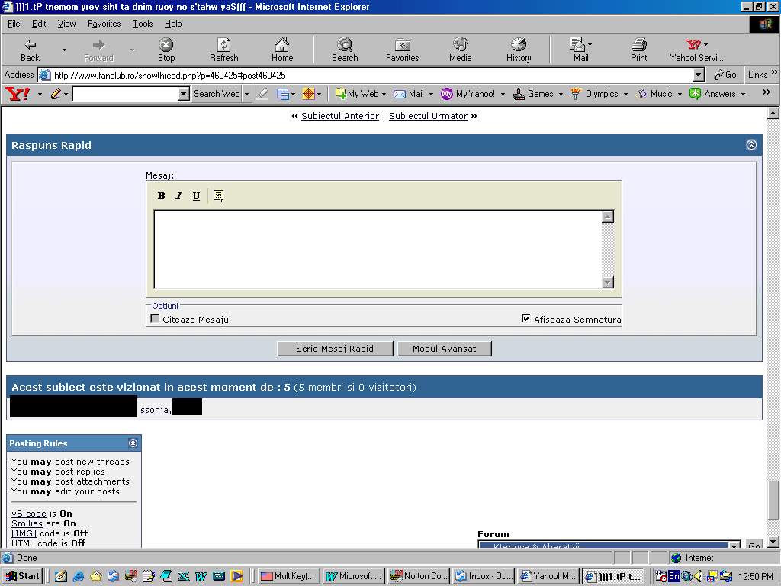The width and height of the screenshot is (781, 586).
Task: Expand the address bar dropdown
Action: click(698, 75)
